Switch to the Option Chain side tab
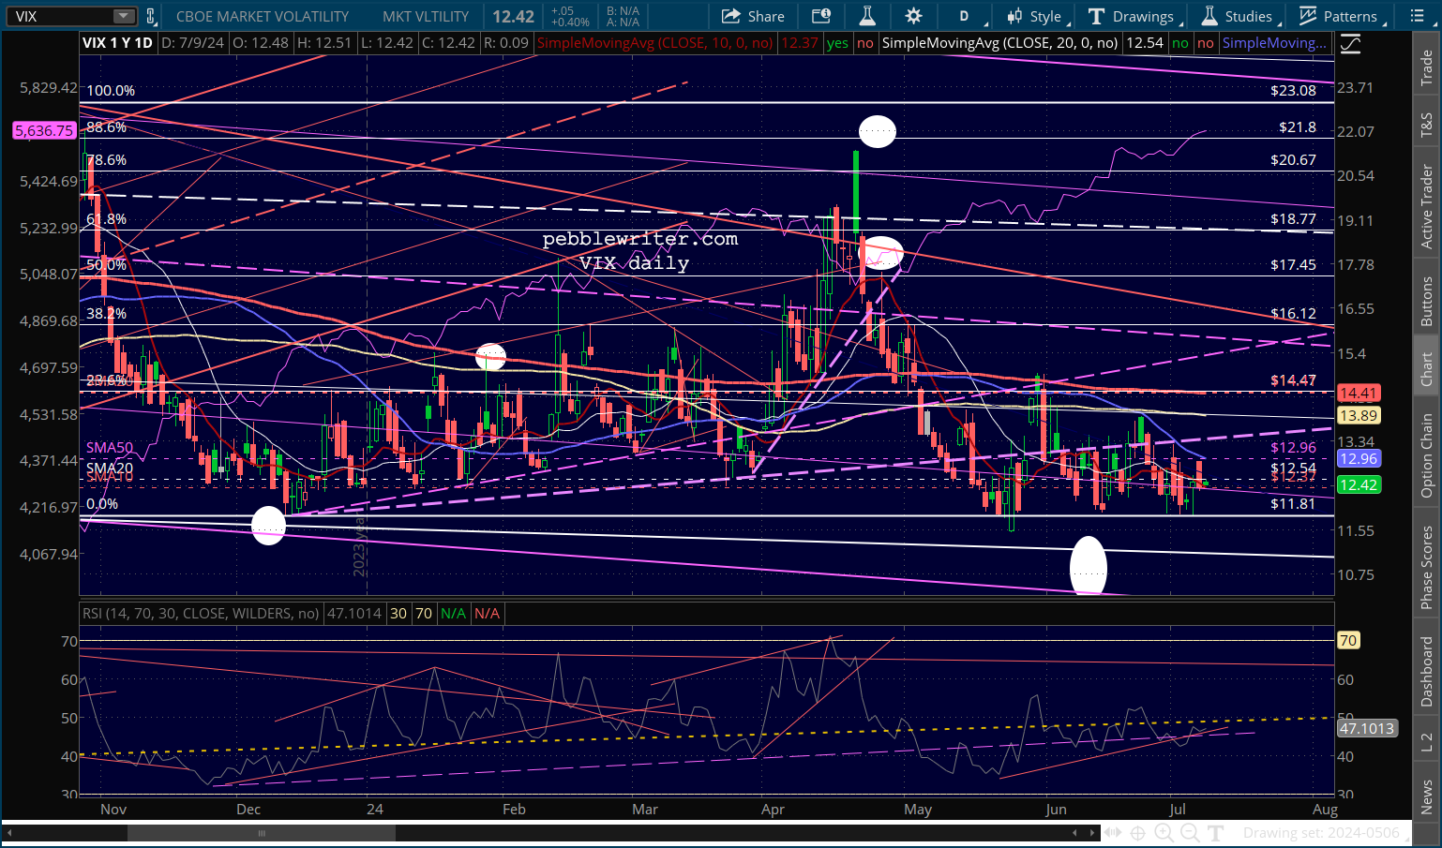Viewport: 1442px width, 848px height. point(1426,455)
